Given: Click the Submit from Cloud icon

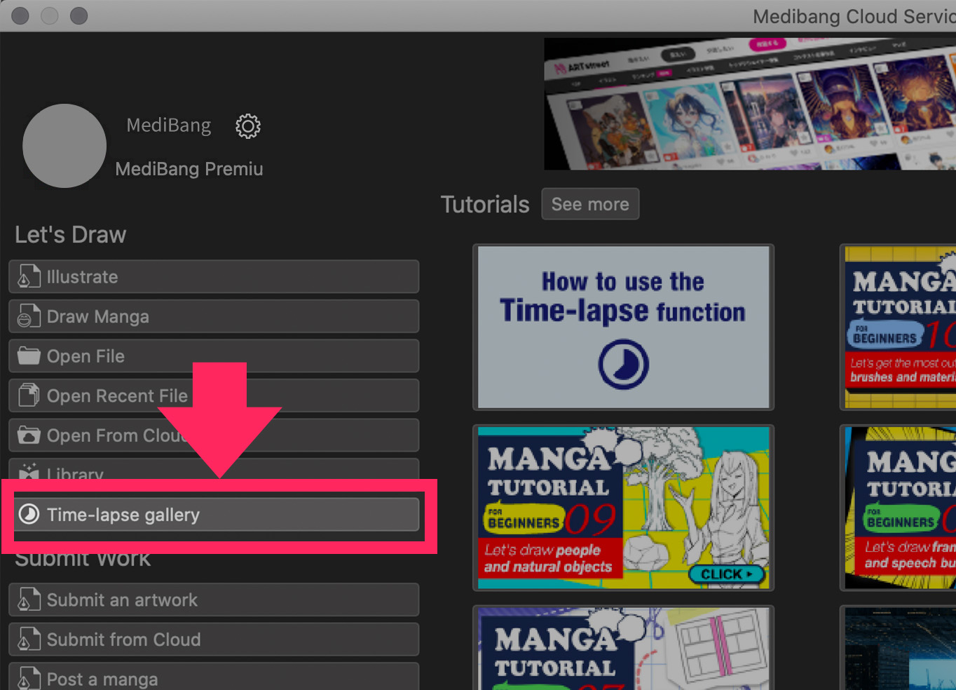Looking at the screenshot, I should pyautogui.click(x=27, y=639).
